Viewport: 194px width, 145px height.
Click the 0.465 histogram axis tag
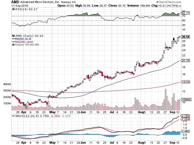click(185, 132)
